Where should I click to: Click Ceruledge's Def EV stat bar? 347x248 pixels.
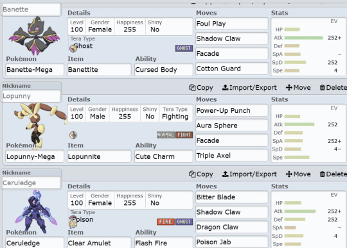pos(295,219)
